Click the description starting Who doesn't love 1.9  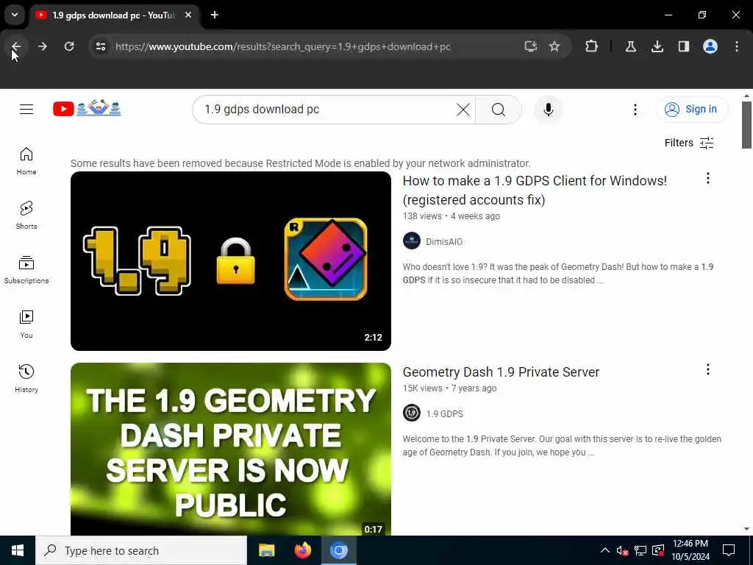[x=558, y=274]
